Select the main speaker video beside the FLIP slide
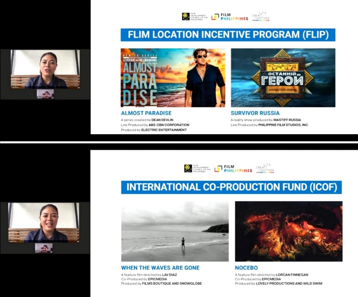This screenshot has width=358, height=297. point(45,69)
